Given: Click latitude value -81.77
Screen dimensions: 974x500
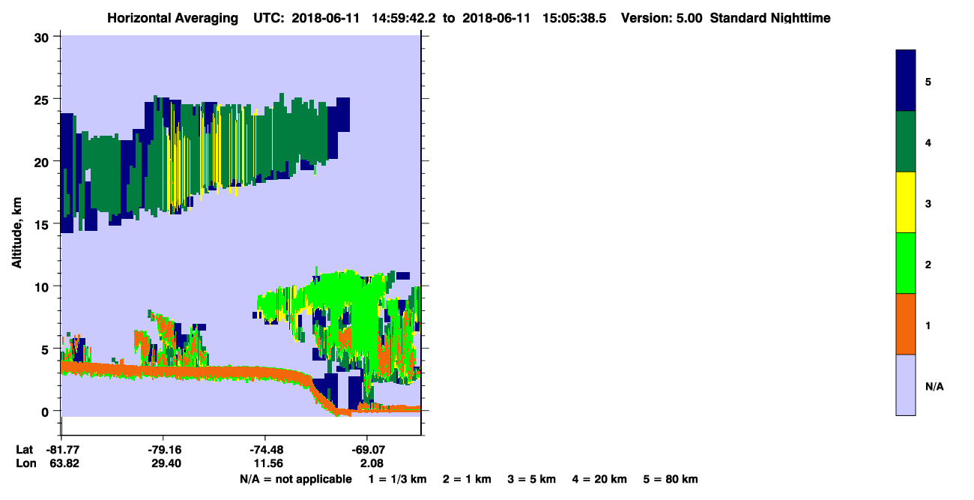Looking at the screenshot, I should pos(62,450).
